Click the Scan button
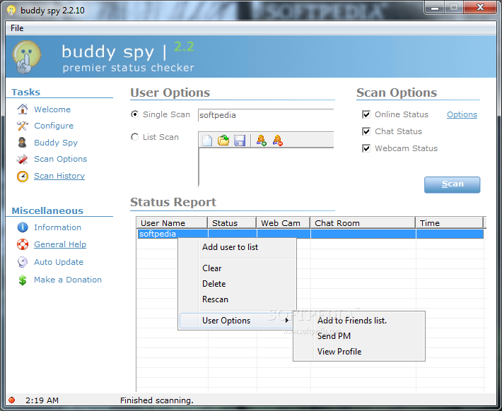This screenshot has height=411, width=502. coord(452,184)
